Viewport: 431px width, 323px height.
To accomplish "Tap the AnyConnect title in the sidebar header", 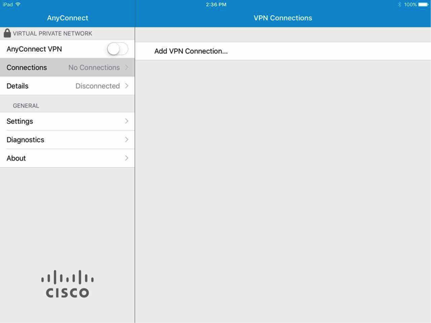I will tap(67, 18).
